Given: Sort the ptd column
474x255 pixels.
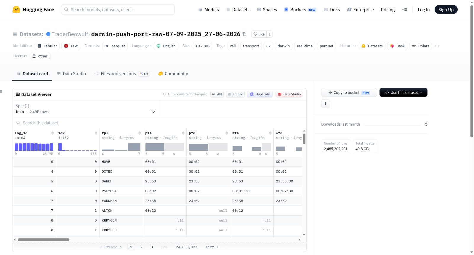Looking at the screenshot, I should point(227,133).
